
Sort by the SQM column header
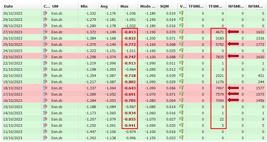[x=165, y=6]
